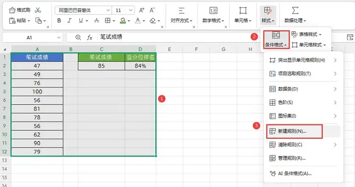355x187 pixels.
Task: Click cell containing 90
Action: (x=37, y=143)
